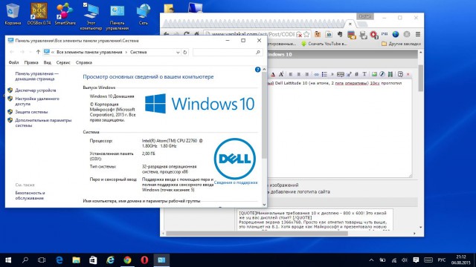The image size is (476, 267).
Task: Open the Правка menu
Action: pos(31,62)
